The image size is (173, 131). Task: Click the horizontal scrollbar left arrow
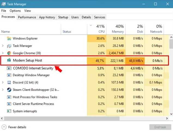click(x=2, y=118)
